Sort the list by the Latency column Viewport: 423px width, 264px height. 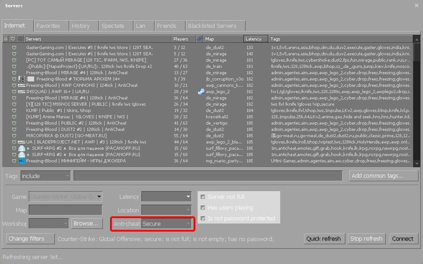pyautogui.click(x=256, y=39)
